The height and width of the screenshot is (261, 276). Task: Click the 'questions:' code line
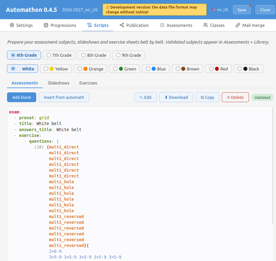pyautogui.click(x=41, y=141)
